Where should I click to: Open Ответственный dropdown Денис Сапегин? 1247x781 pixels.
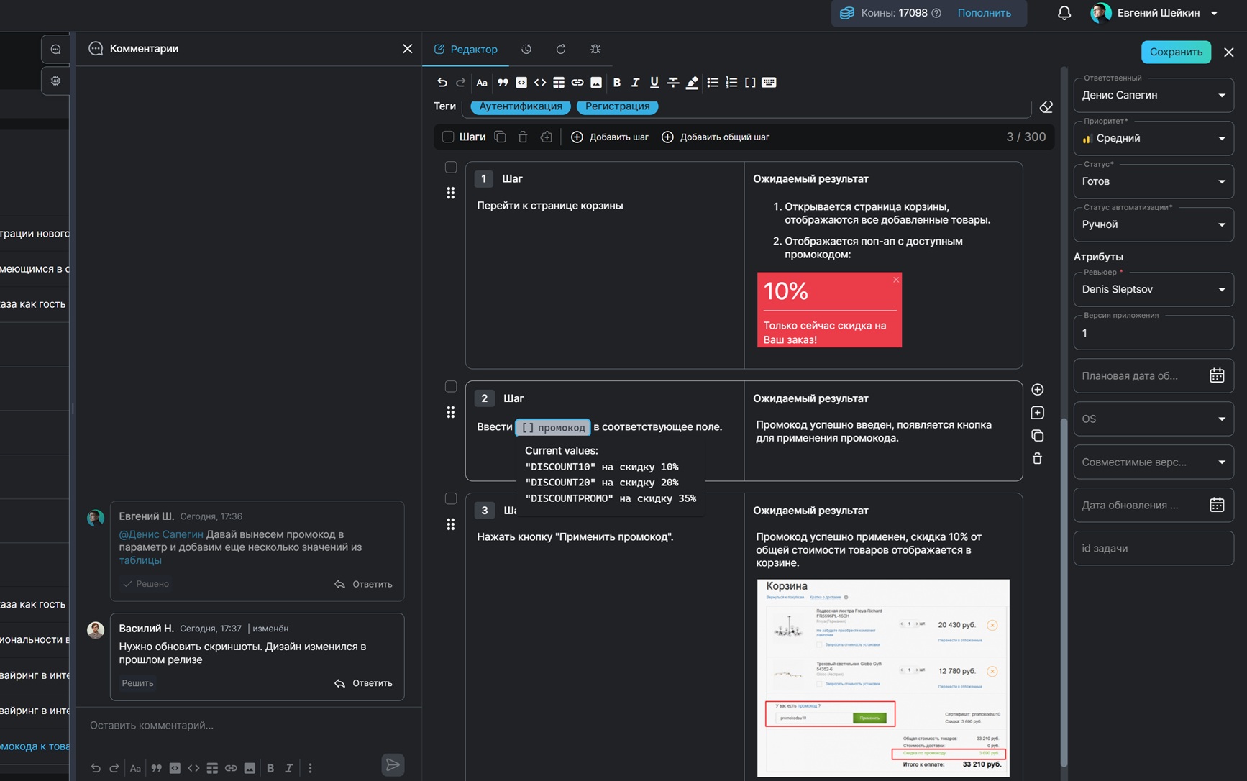click(1154, 95)
